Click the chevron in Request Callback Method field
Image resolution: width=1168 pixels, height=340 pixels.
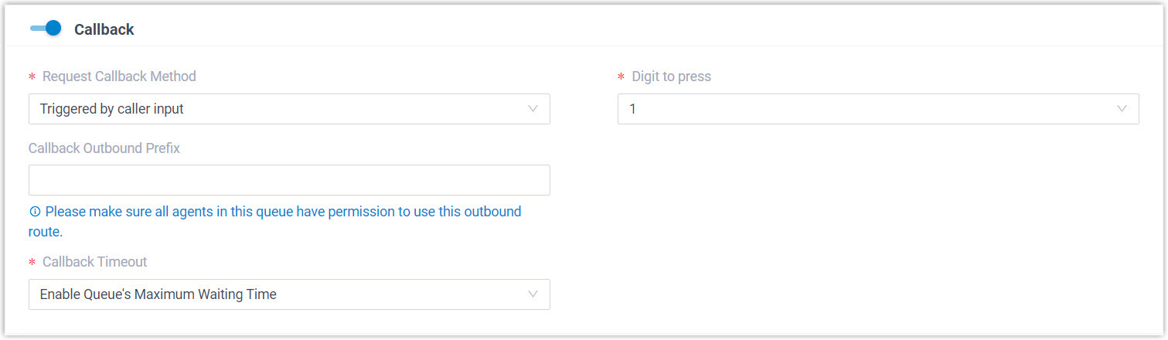pos(533,109)
